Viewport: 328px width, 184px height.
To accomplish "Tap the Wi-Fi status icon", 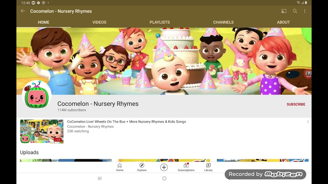I will (298, 3).
